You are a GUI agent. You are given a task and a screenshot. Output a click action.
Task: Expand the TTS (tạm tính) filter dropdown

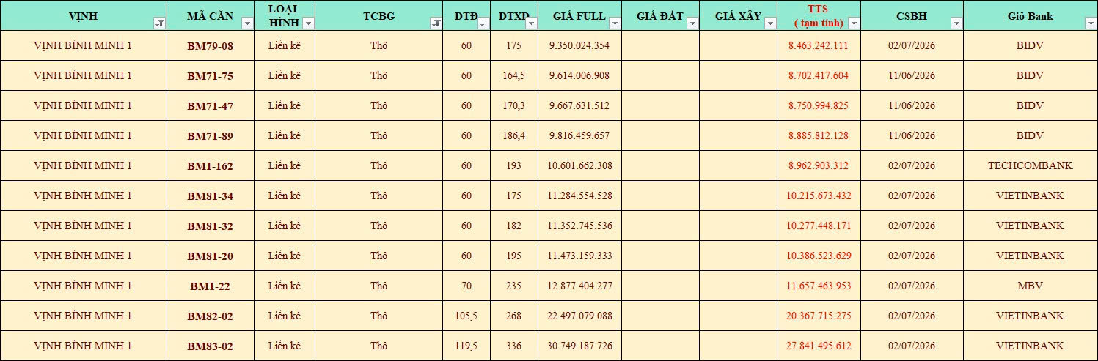point(853,23)
